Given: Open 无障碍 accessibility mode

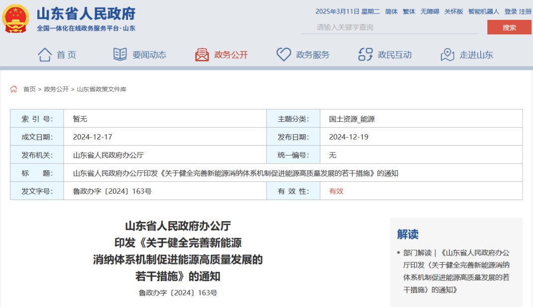Looking at the screenshot, I should tap(429, 11).
